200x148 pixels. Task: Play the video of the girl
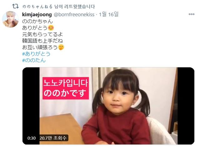108,106
